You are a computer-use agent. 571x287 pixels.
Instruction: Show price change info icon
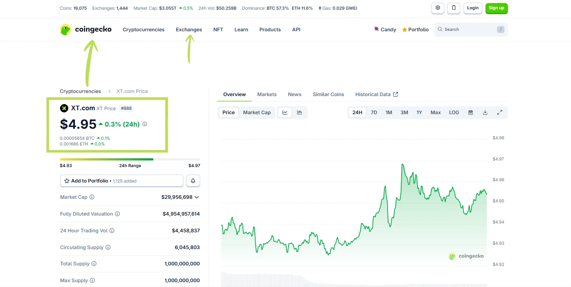point(145,124)
